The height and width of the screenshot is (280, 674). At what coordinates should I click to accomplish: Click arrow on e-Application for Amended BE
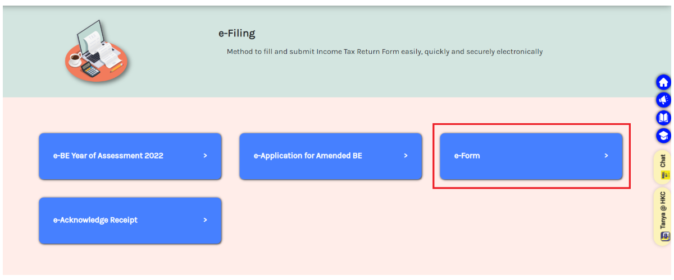[406, 156]
